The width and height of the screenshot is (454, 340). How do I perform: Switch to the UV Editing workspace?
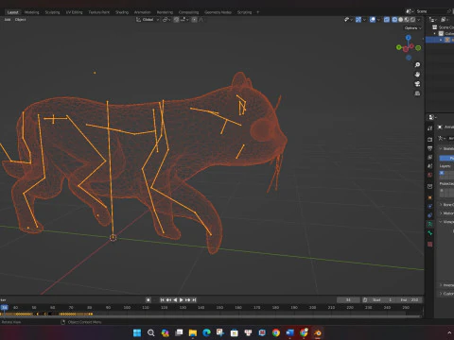coord(74,12)
